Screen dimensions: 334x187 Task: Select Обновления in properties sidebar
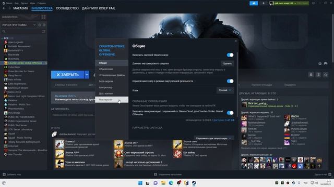tap(112, 69)
